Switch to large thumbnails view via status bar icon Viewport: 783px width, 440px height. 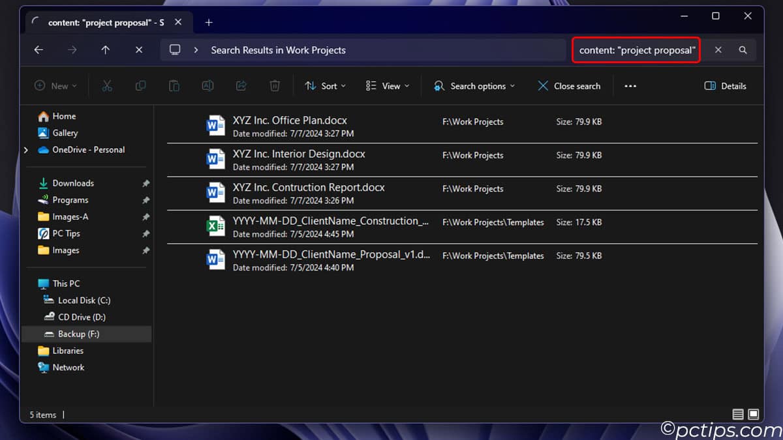754,414
